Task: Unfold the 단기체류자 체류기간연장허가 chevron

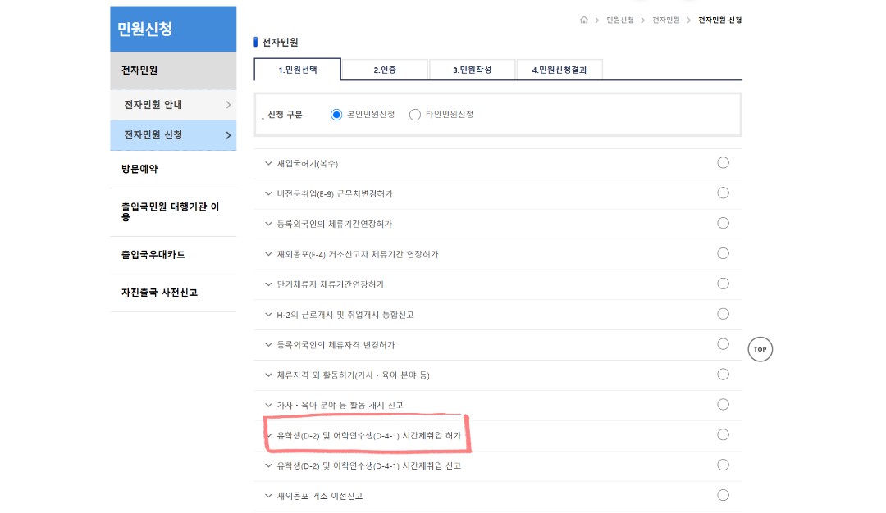Action: coord(268,284)
